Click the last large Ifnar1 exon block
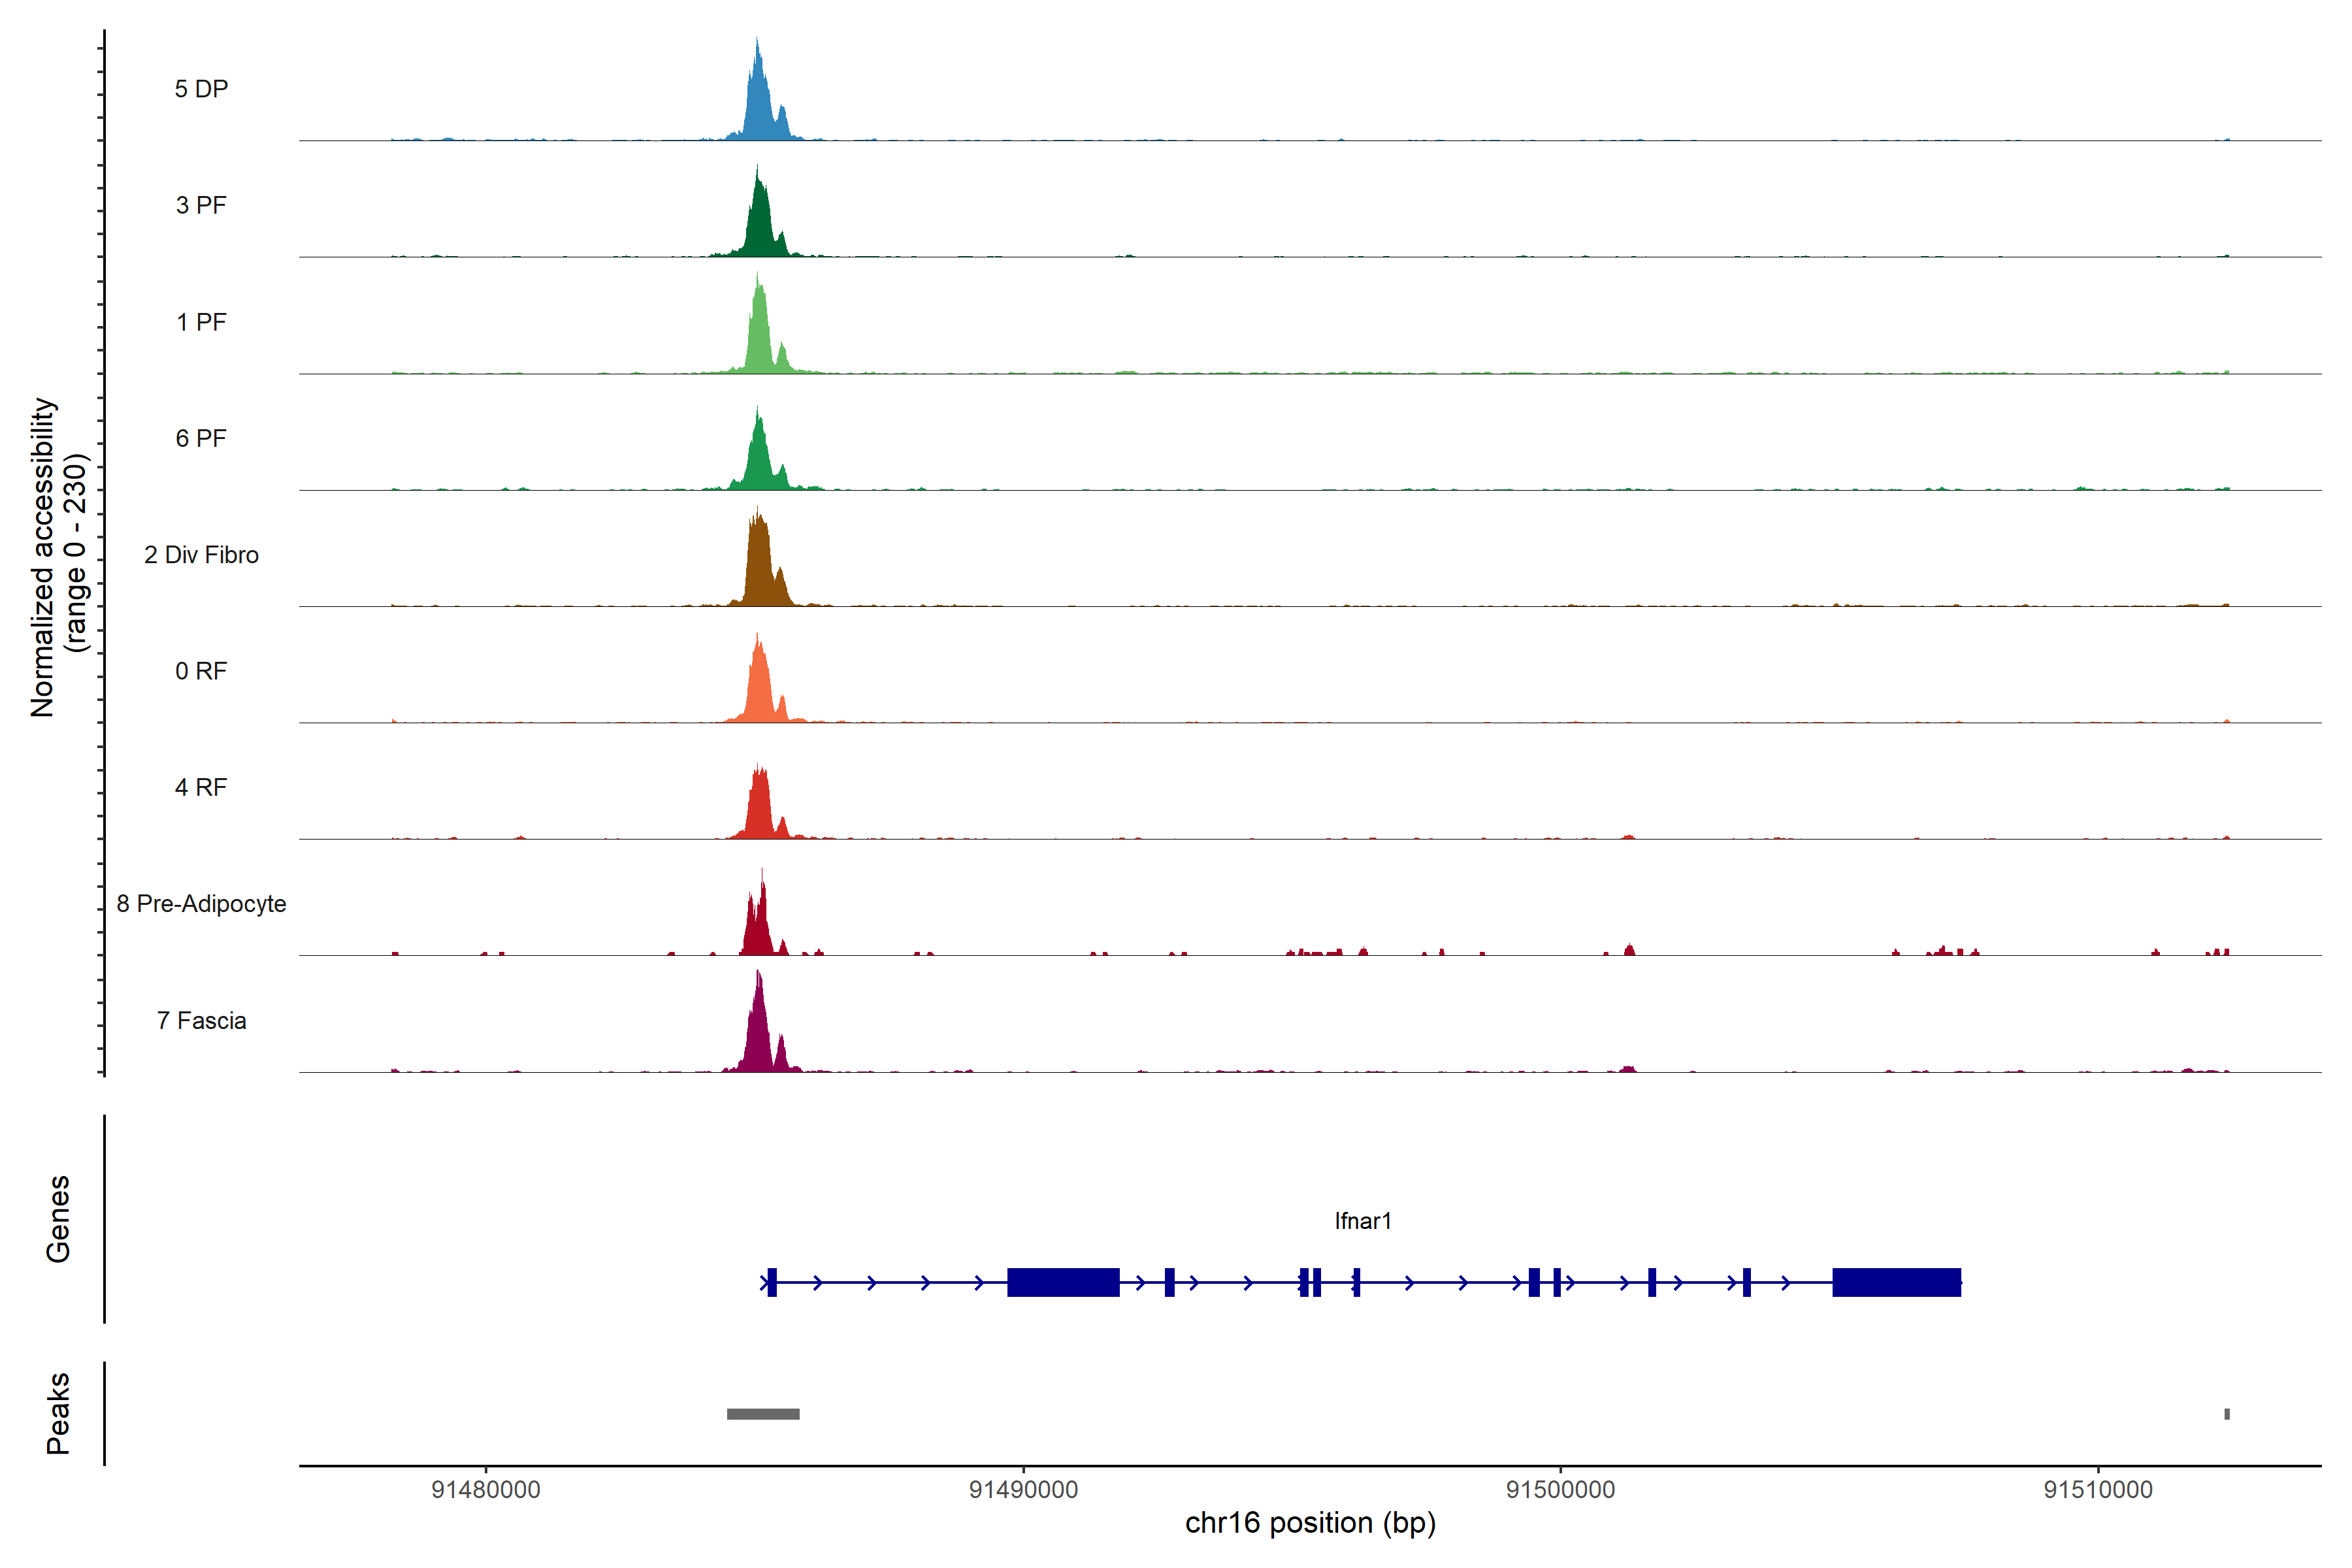 (1896, 1282)
